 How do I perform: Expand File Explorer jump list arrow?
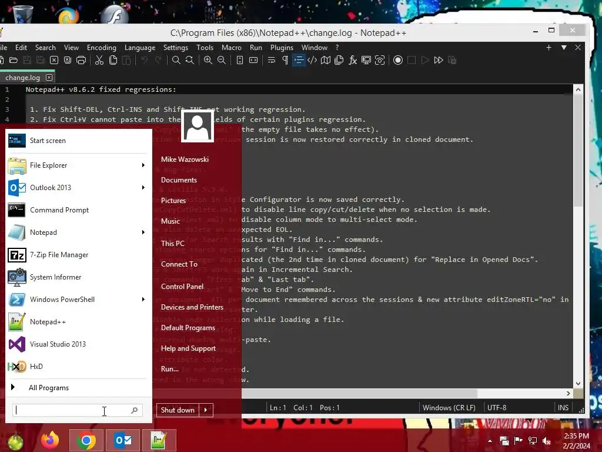pyautogui.click(x=143, y=165)
